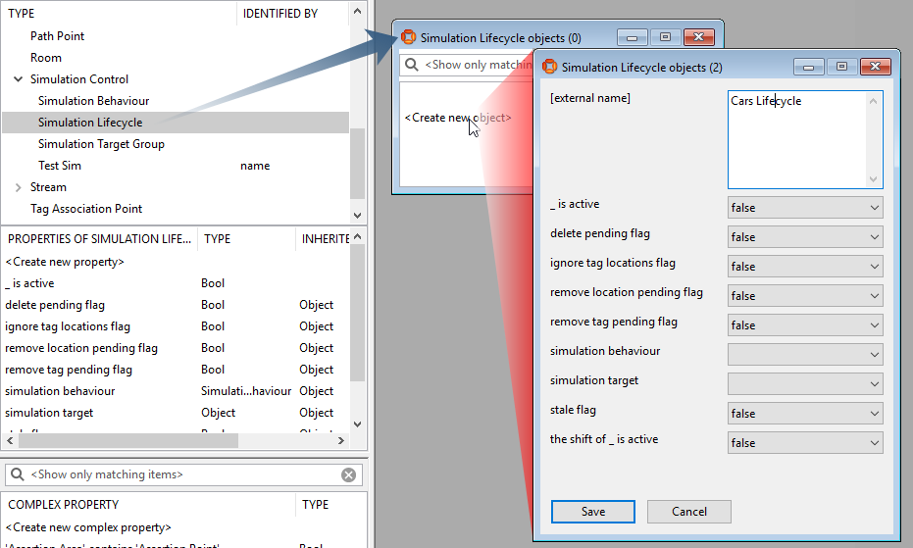
Task: Minimize the Simulation Lifecycle objects (2) window
Action: coord(808,67)
